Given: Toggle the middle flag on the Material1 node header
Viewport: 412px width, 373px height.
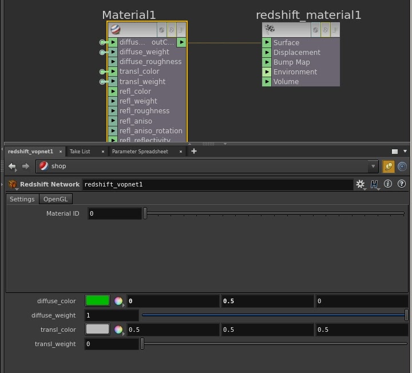Looking at the screenshot, I should point(171,30).
